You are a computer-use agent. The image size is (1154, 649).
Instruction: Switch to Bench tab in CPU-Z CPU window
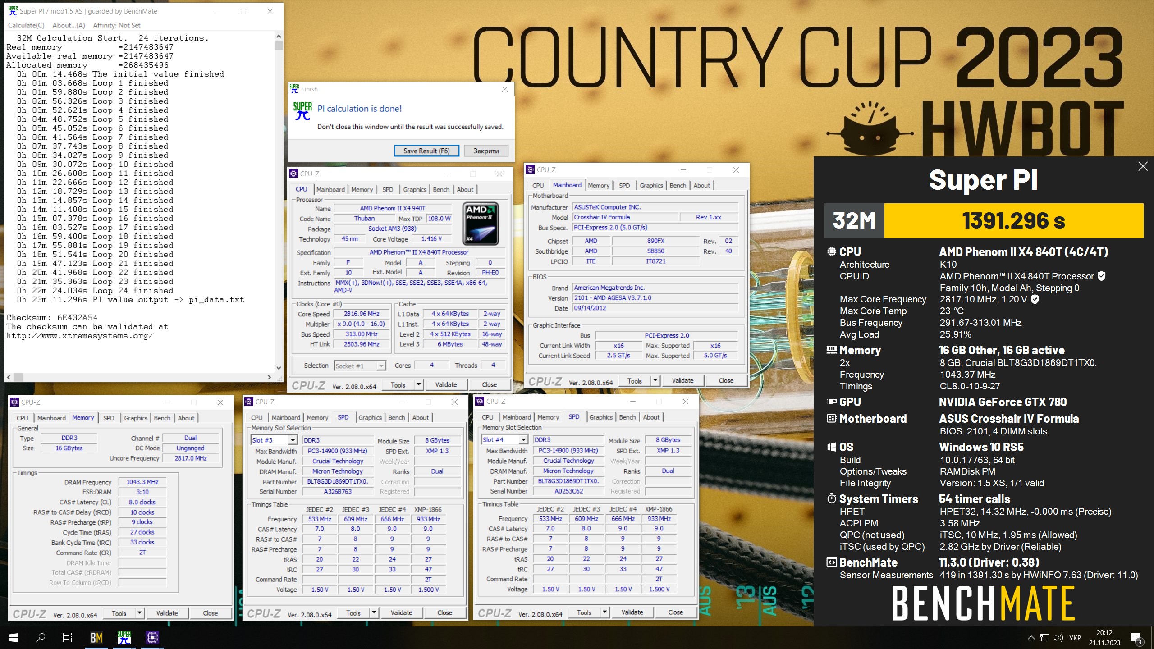point(441,190)
